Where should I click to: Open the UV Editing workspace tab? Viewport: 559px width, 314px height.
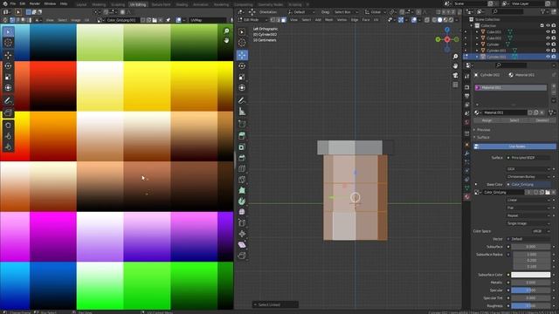point(138,4)
